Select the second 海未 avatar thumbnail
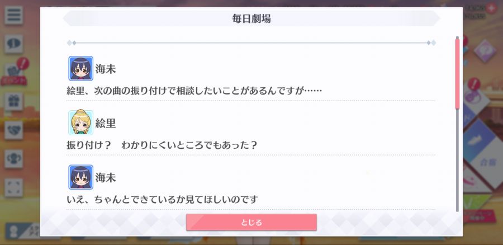Screen dimensions: 503x245 tap(81, 177)
